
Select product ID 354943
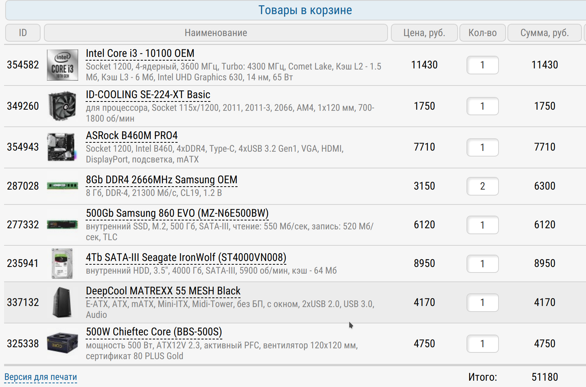pyautogui.click(x=23, y=147)
